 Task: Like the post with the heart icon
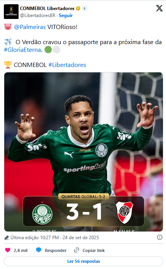click(8, 250)
